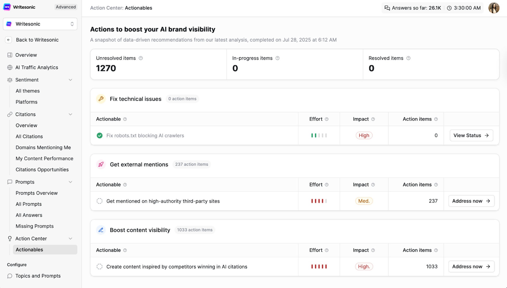Click Address now for high-authority third-party sites
507x288 pixels.
click(471, 201)
